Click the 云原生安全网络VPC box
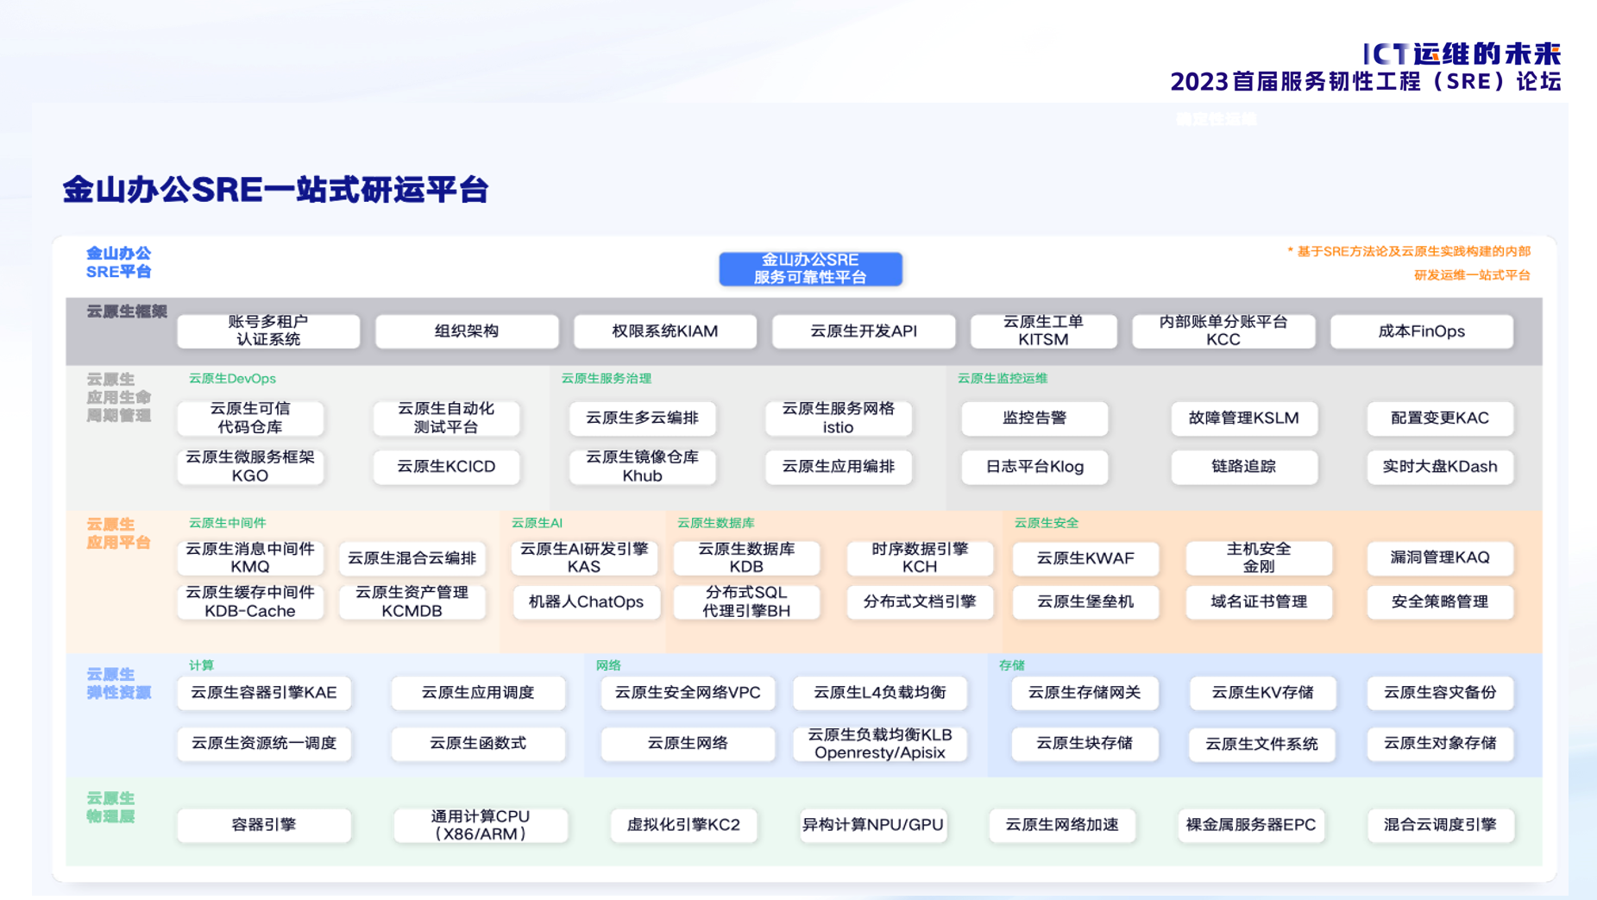Viewport: 1597px width, 900px height. click(688, 692)
